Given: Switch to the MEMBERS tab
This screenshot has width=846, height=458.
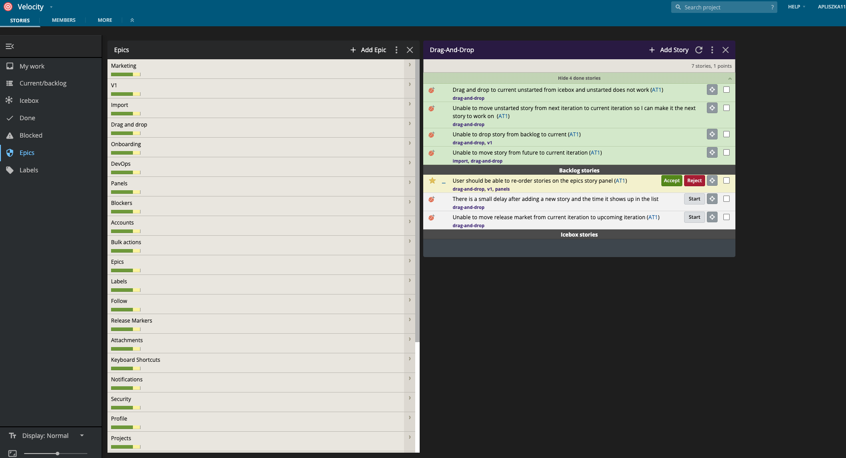Looking at the screenshot, I should click(x=64, y=20).
